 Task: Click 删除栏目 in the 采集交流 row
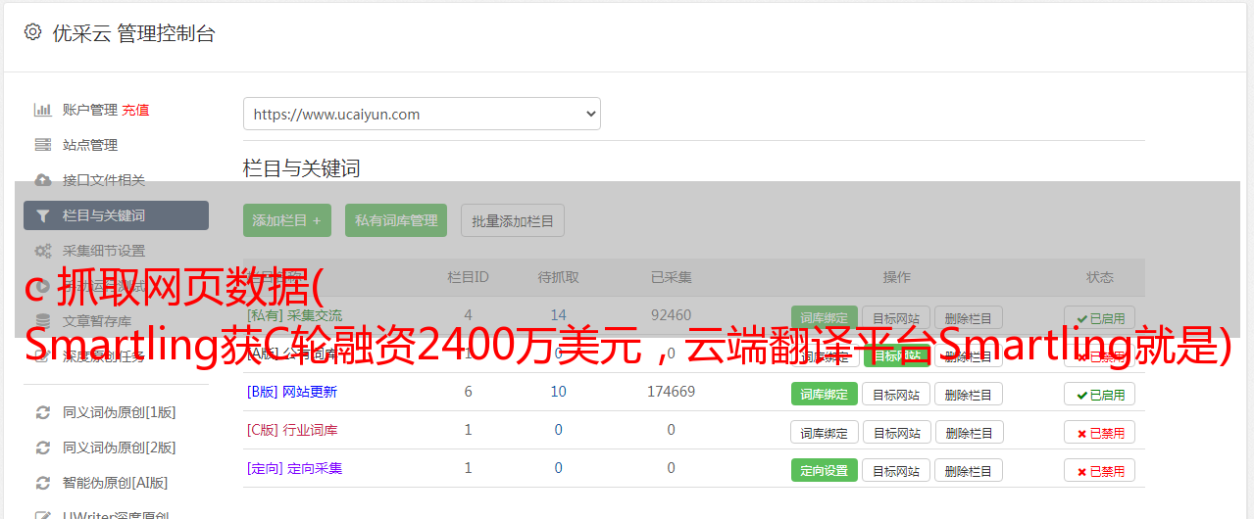tap(969, 317)
